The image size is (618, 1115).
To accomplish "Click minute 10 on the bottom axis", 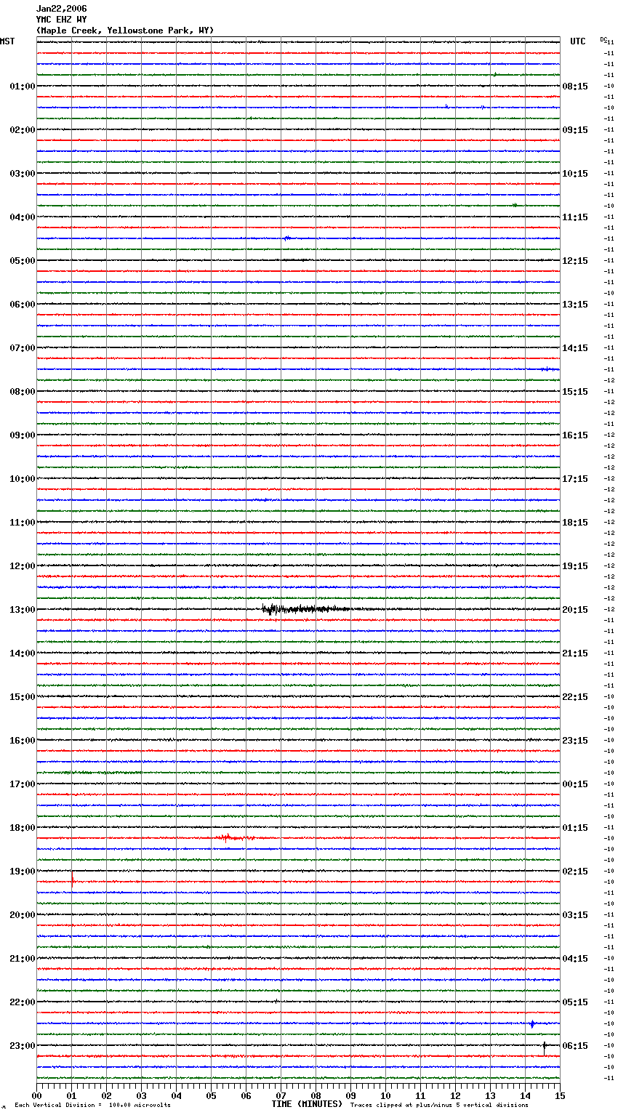I will pyautogui.click(x=385, y=1095).
